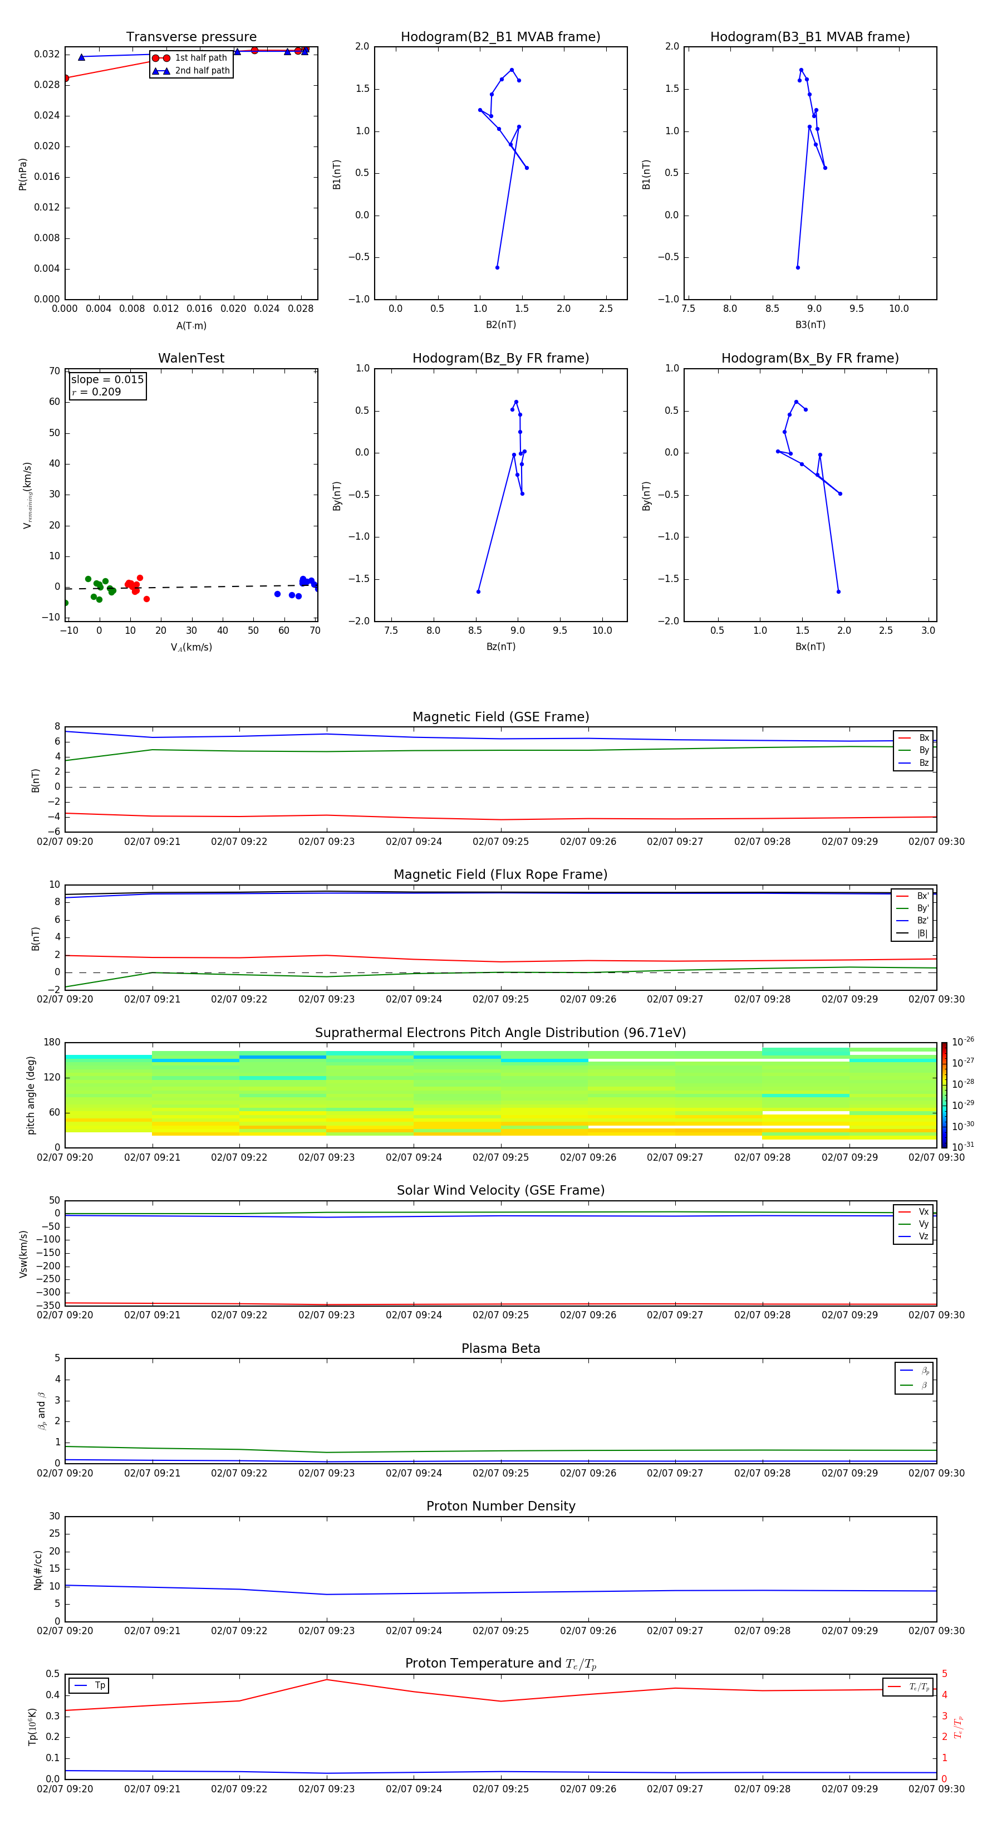Click the WalenTest plot title
The image size is (1002, 1838).
click(x=191, y=358)
